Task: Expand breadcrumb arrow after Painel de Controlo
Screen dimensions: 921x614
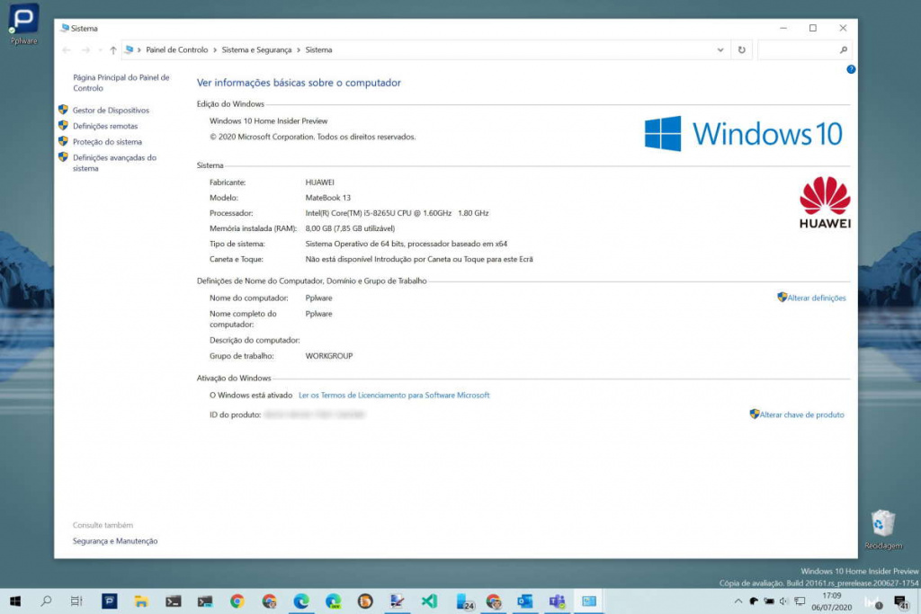Action: click(215, 50)
